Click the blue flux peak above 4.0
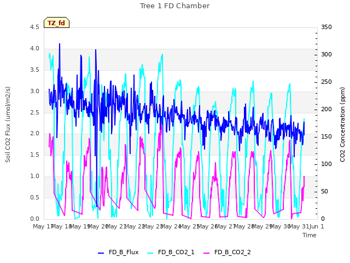Screen dimensions: 350x263 pos(60,44)
